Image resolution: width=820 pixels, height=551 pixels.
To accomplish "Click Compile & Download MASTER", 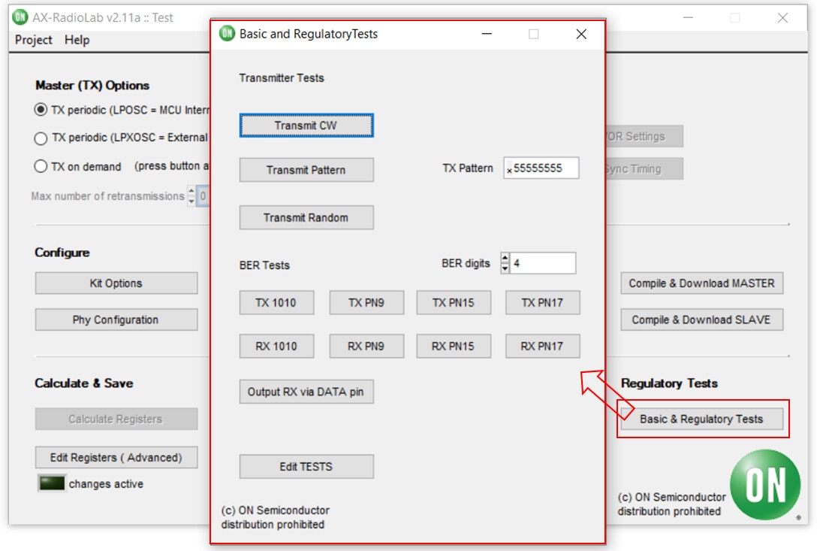I will tap(701, 283).
